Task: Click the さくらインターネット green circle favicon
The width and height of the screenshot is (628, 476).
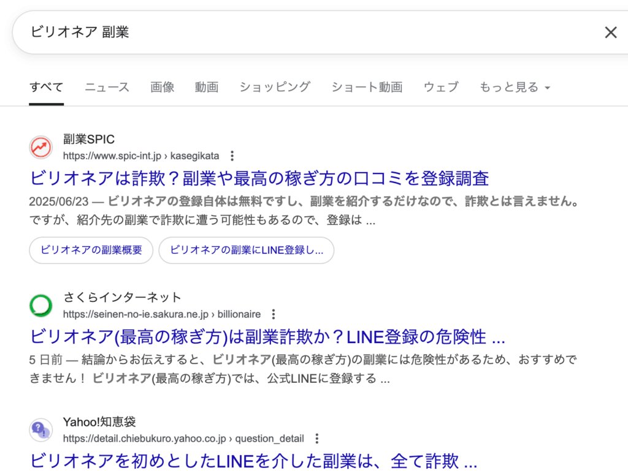Action: tap(40, 306)
